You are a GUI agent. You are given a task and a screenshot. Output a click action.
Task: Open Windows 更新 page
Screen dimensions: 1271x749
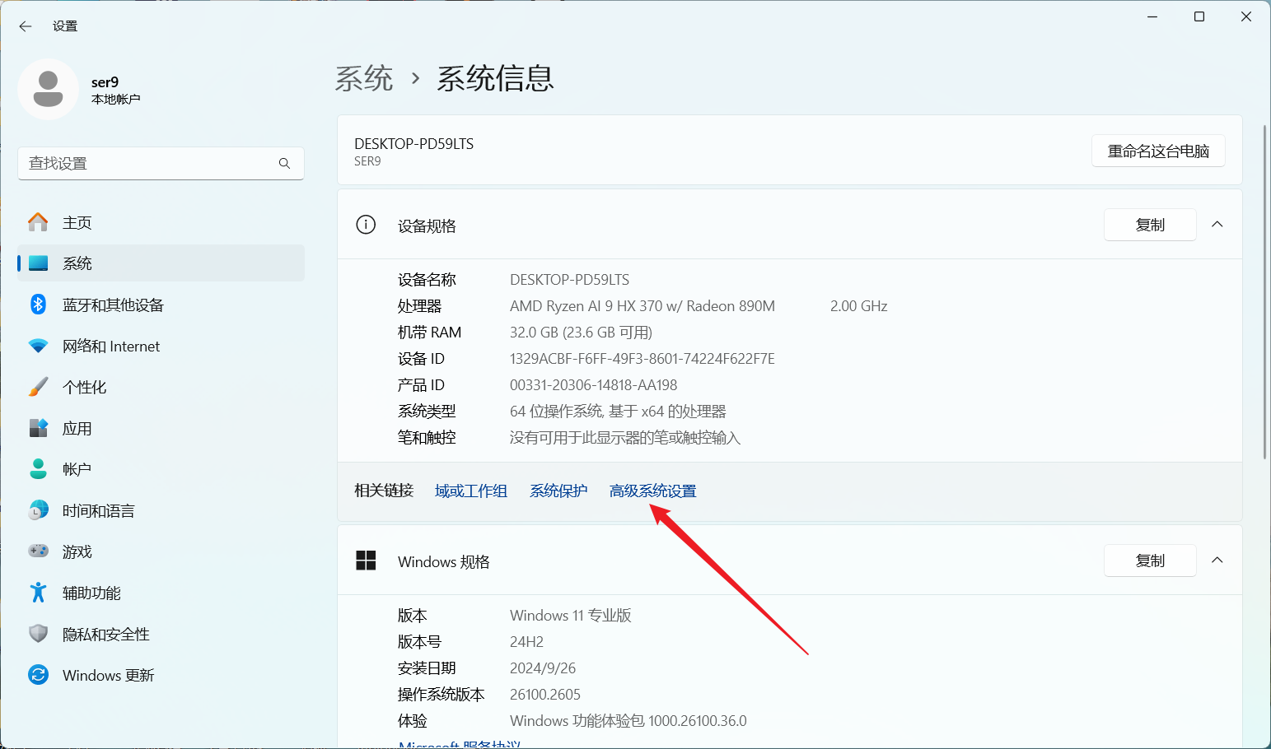[x=161, y=675]
